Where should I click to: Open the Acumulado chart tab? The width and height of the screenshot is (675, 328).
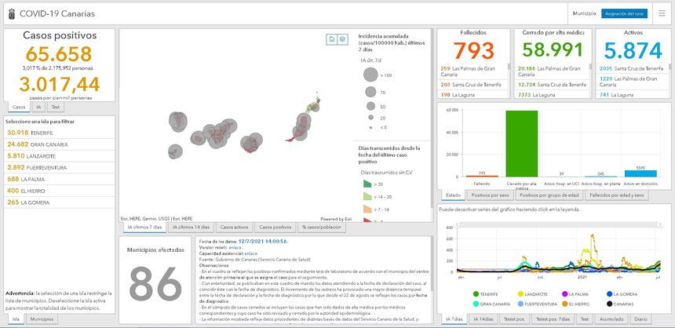coord(611,319)
